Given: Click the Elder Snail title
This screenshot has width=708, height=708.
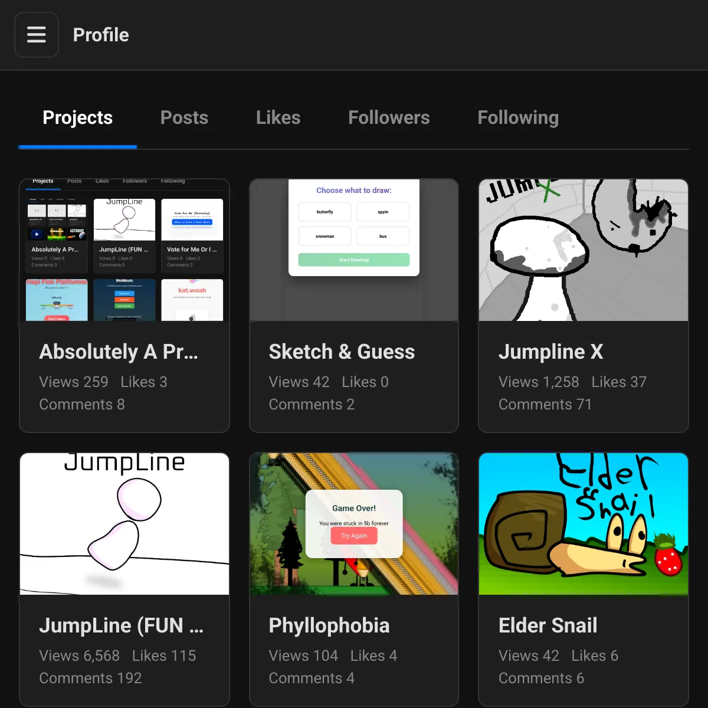Looking at the screenshot, I should click(548, 625).
